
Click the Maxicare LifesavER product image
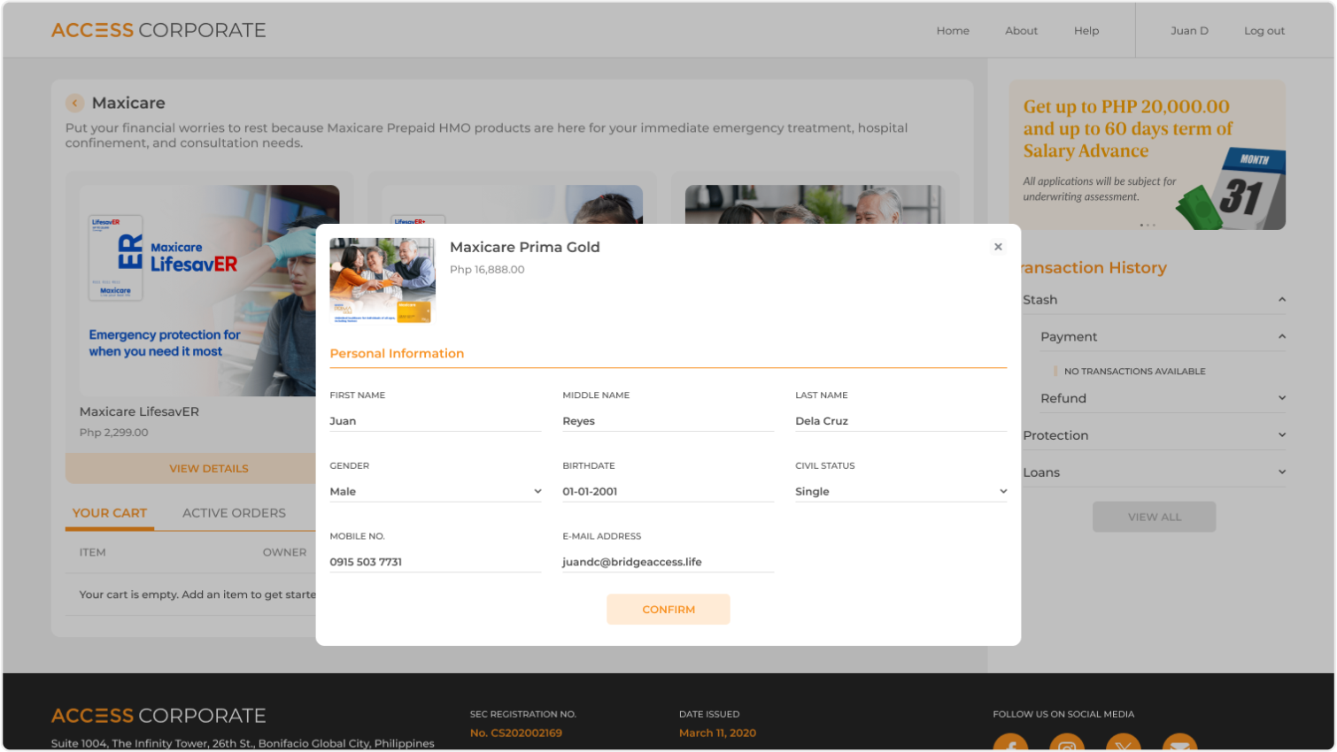(x=209, y=290)
